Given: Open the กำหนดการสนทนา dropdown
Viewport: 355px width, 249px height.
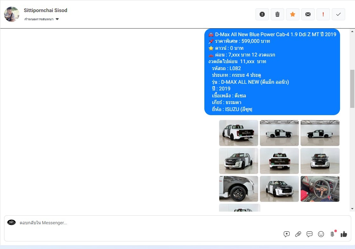Looking at the screenshot, I should coord(39,19).
